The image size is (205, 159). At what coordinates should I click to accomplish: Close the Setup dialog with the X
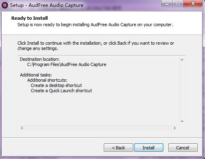[193, 4]
